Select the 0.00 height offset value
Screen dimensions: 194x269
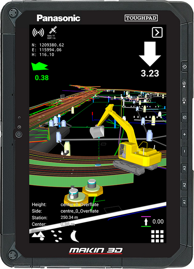pyautogui.click(x=158, y=221)
